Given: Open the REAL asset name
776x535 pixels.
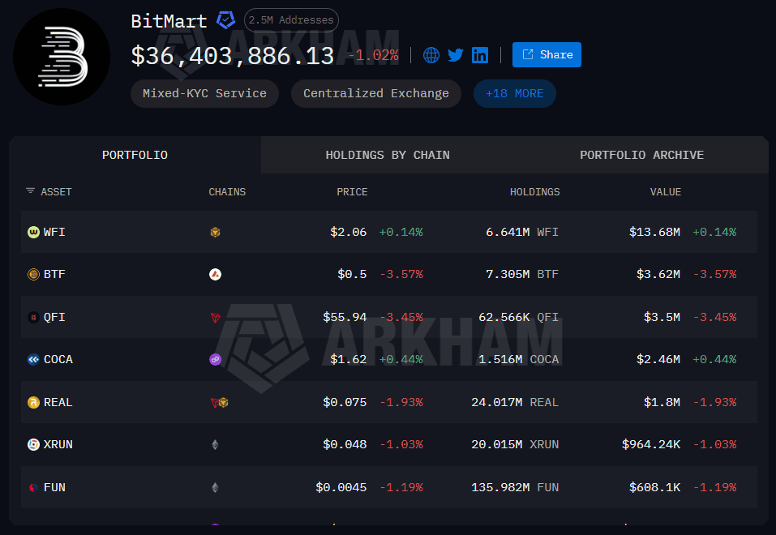Looking at the screenshot, I should (58, 402).
